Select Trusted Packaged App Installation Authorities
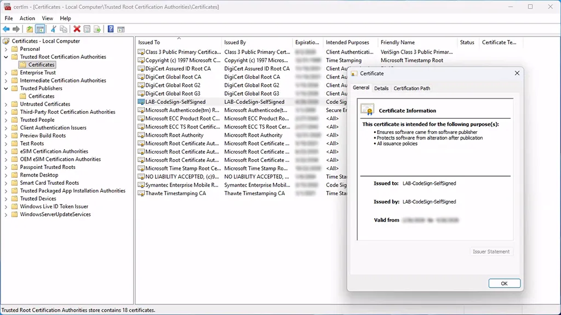The width and height of the screenshot is (561, 315). [x=73, y=190]
